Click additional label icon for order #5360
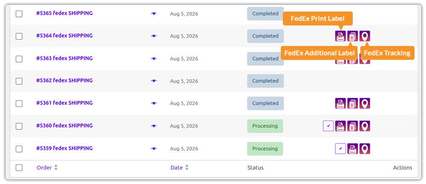 [352, 126]
